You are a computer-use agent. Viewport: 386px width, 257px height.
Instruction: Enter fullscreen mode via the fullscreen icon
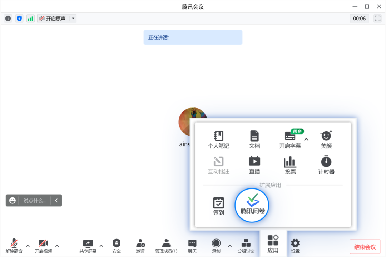pos(377,19)
